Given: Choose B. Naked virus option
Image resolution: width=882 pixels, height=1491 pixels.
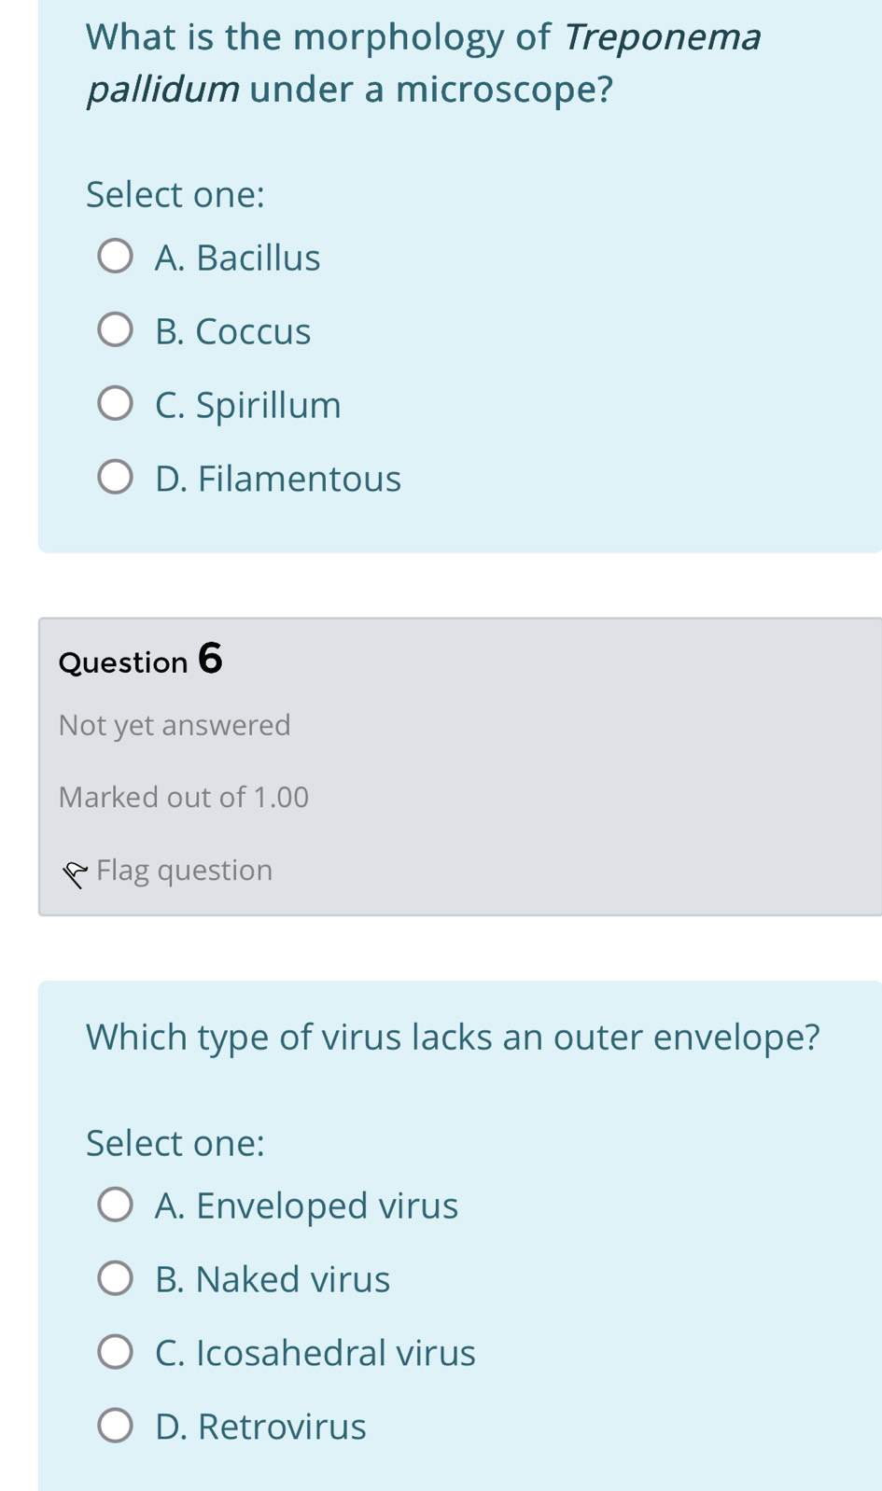Looking at the screenshot, I should pyautogui.click(x=116, y=1277).
